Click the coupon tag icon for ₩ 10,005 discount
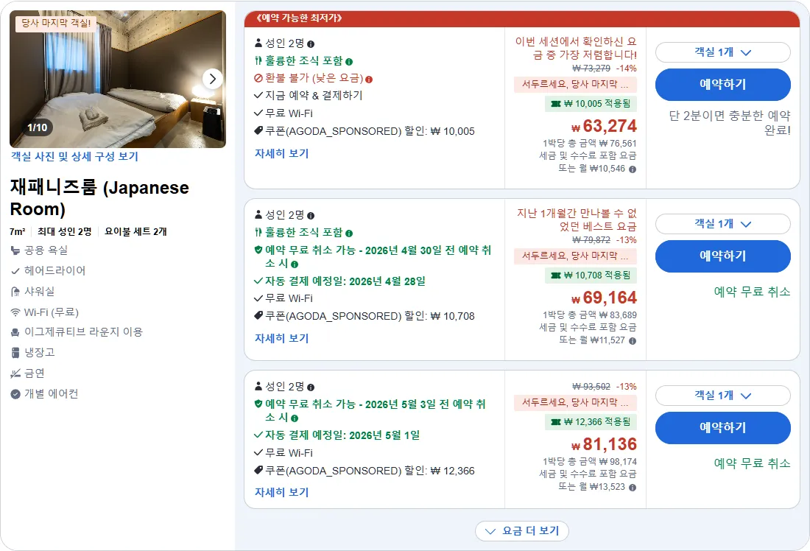 point(258,131)
